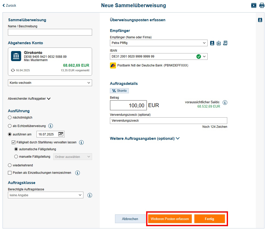Click the contact icon atop the Überweisungsposten panel
Viewport: 266px width, 230px height.
pyautogui.click(x=260, y=20)
